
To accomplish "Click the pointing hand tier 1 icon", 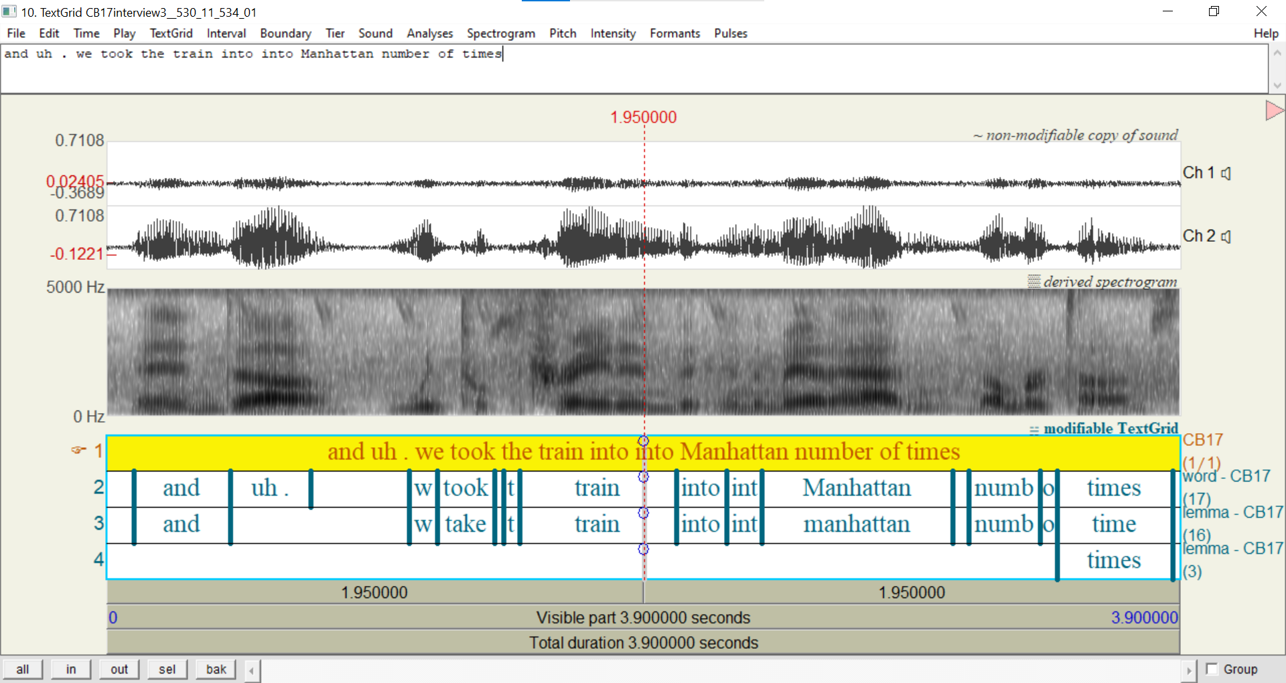I will click(79, 450).
